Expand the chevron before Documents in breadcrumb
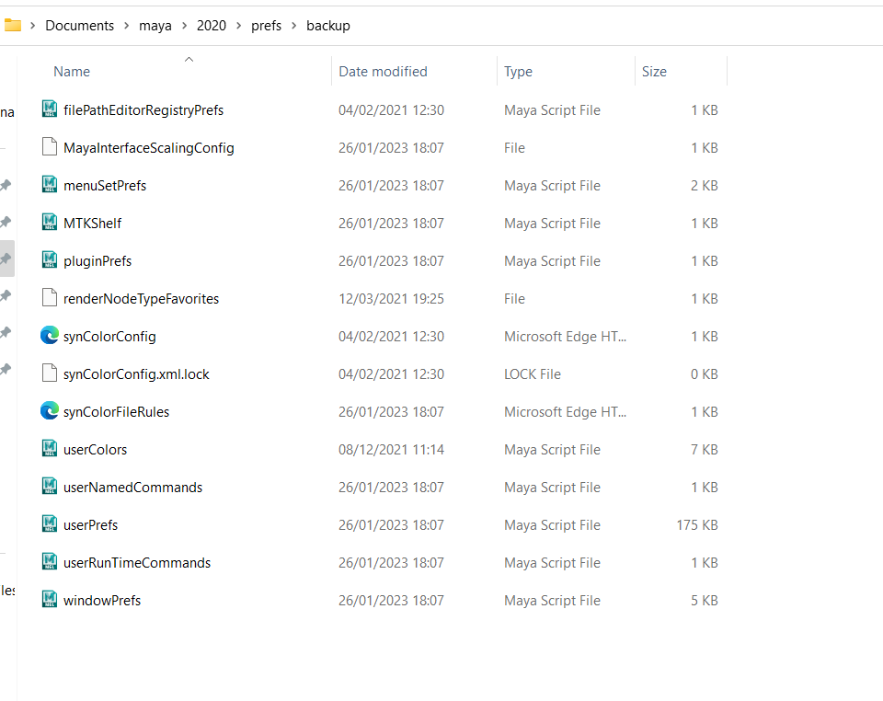 (33, 26)
